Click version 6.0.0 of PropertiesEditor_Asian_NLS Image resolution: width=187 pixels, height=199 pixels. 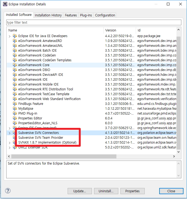coord(109,123)
